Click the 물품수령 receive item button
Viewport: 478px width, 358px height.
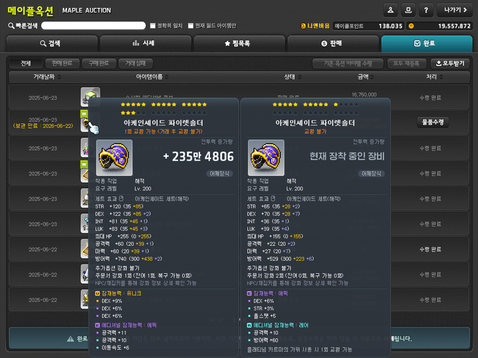tap(433, 122)
